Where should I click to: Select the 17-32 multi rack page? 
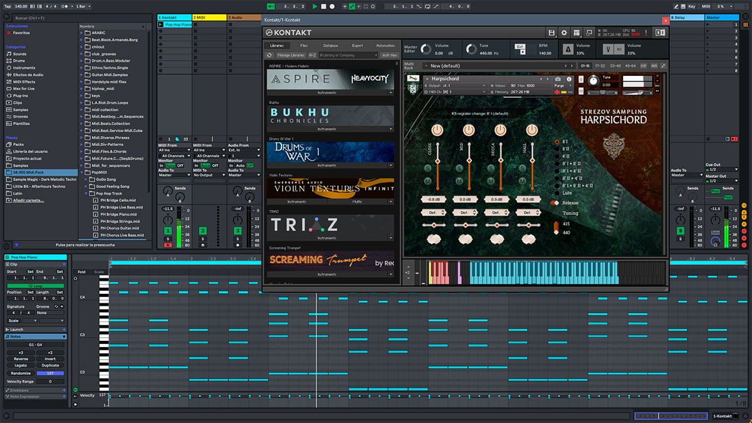click(x=600, y=65)
